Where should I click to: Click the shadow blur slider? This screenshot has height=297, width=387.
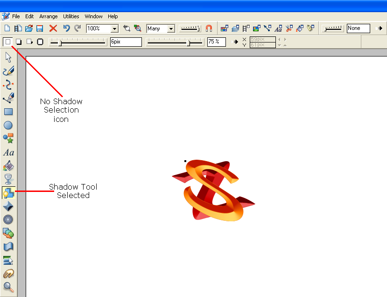tap(78, 42)
